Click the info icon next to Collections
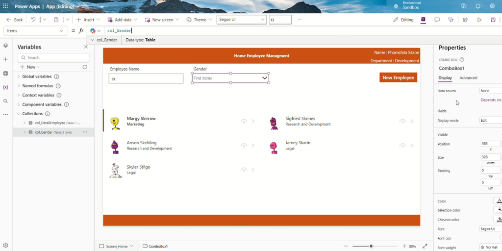The width and height of the screenshot is (502, 251). pyautogui.click(x=48, y=114)
